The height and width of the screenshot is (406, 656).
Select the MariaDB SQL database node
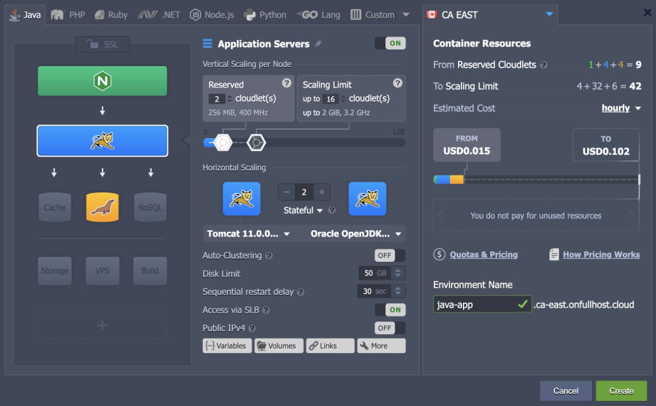coord(102,208)
